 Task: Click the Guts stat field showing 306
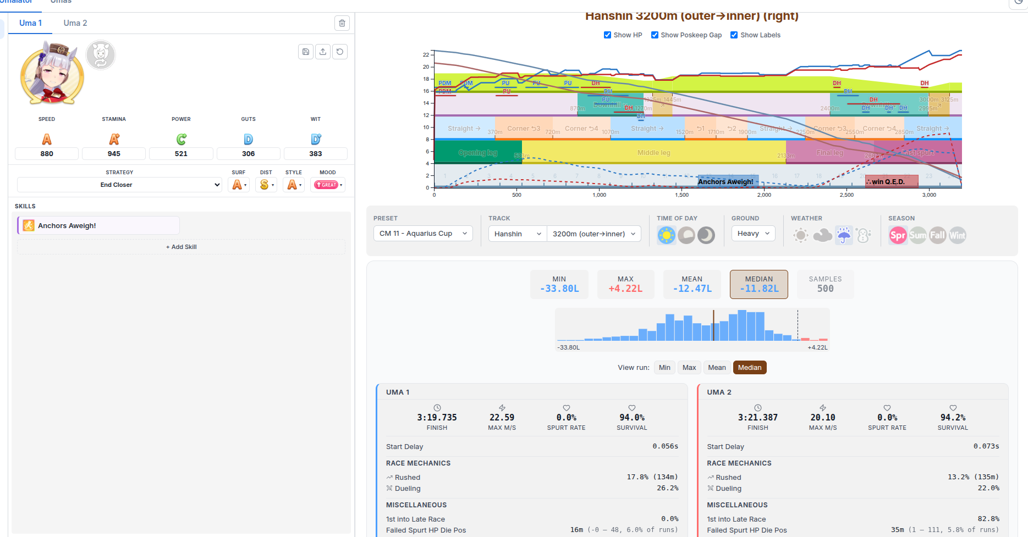[x=248, y=154]
